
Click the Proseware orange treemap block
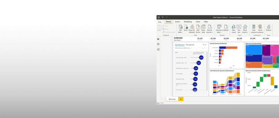pyautogui.click(x=254, y=65)
